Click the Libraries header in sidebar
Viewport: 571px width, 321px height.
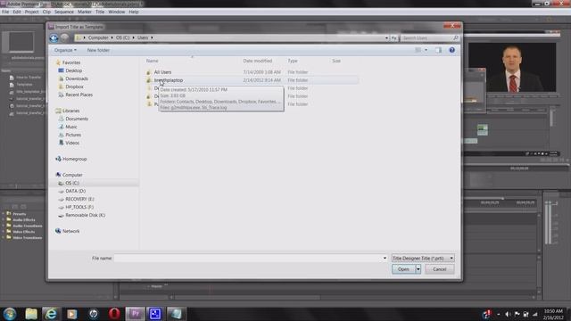coord(70,111)
